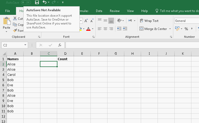Click inside the formula bar
Image resolution: width=199 pixels, height=123 pixels.
click(132, 45)
